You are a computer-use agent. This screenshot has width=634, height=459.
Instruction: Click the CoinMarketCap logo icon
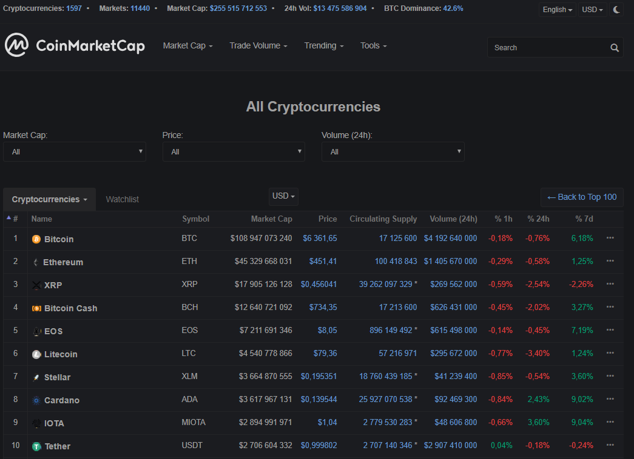pyautogui.click(x=16, y=45)
